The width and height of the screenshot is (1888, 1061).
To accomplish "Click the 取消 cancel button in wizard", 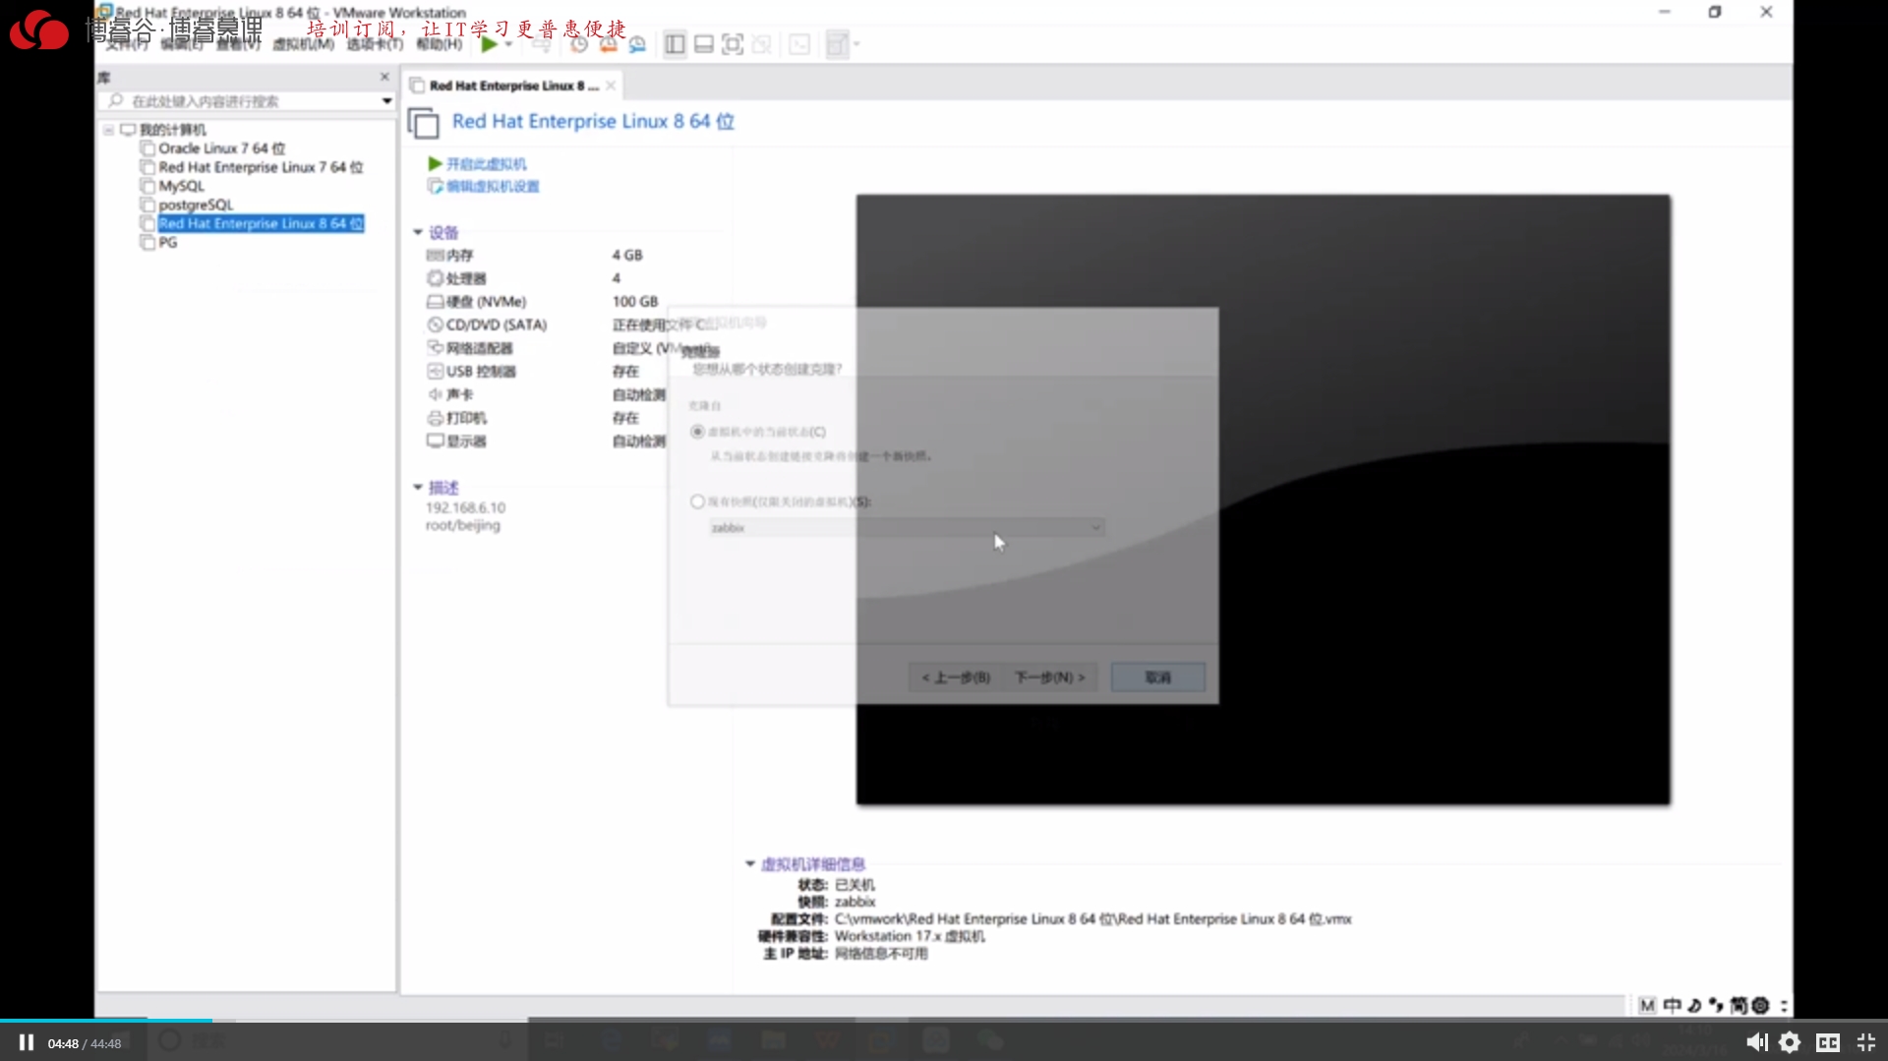I will [x=1158, y=678].
